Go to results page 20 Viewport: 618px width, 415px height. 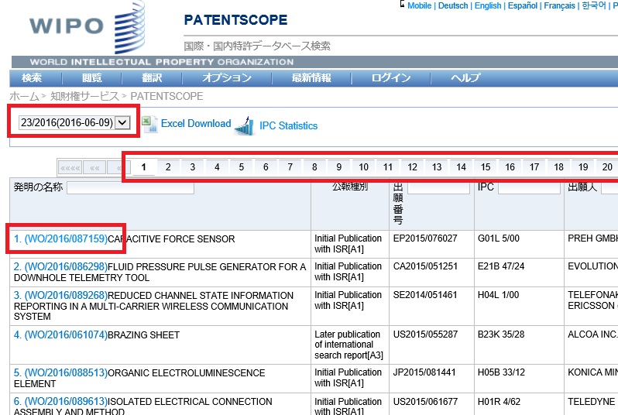click(607, 167)
